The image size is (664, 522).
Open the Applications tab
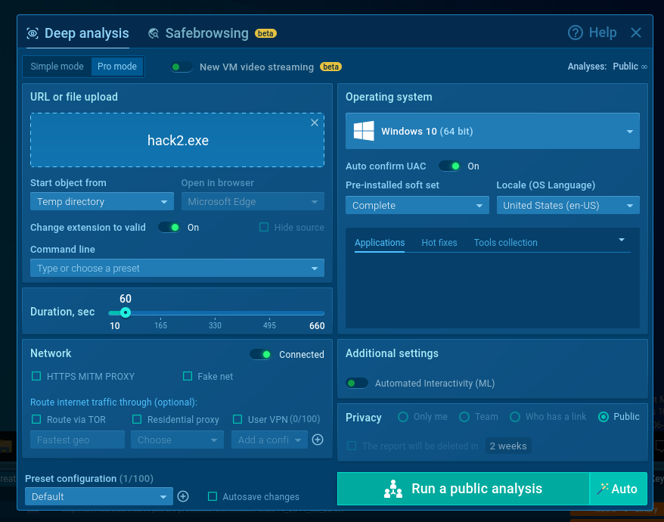click(x=380, y=243)
